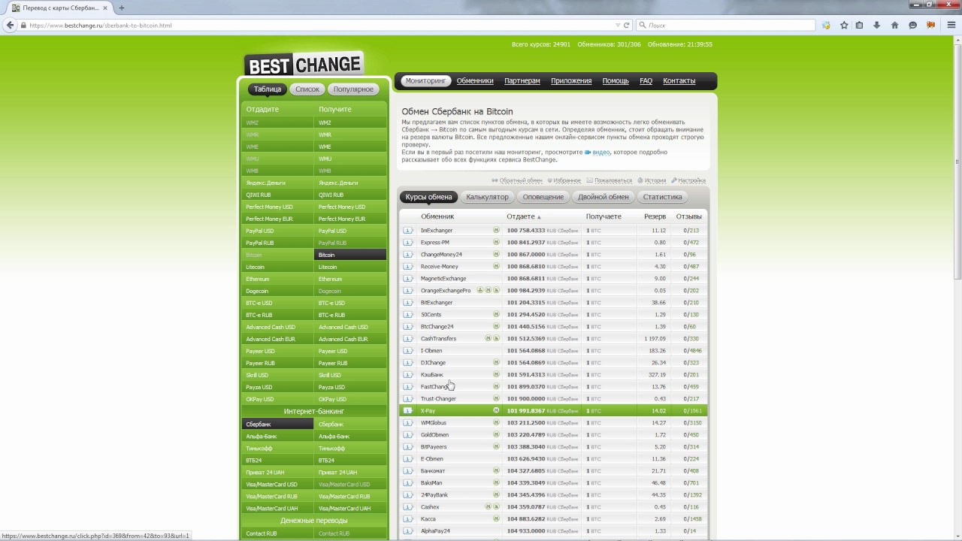
Task: Open Двойной обмен tab
Action: (x=604, y=197)
